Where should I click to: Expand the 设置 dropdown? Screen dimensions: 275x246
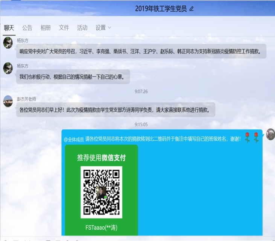[103, 28]
